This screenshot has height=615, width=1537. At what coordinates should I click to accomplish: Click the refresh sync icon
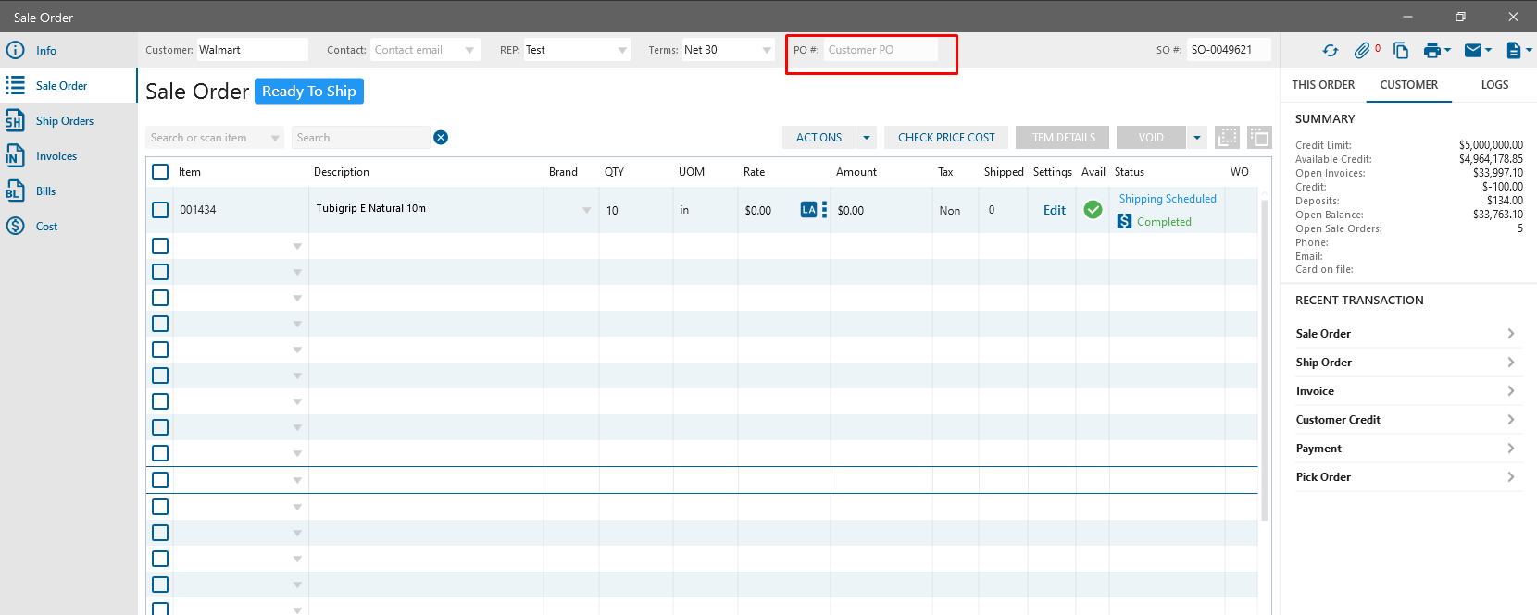[x=1331, y=51]
